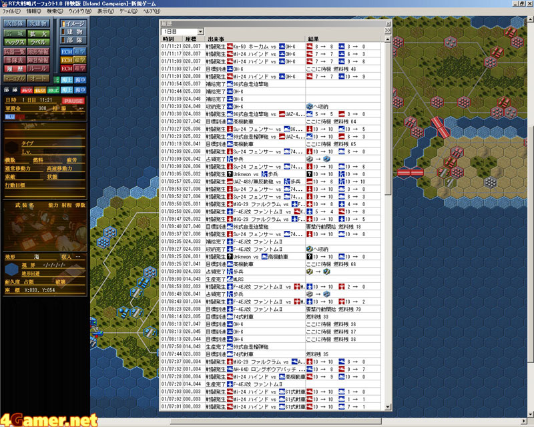Click the 履歴 list scrollbar down arrow
The width and height of the screenshot is (534, 427).
pyautogui.click(x=388, y=407)
